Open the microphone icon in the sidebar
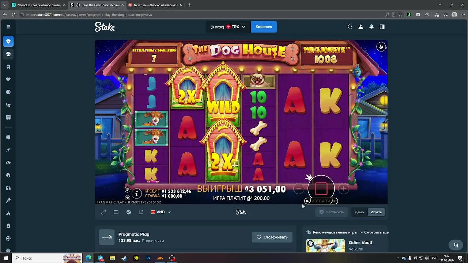Viewport: 468px width, 263px height. [x=8, y=201]
